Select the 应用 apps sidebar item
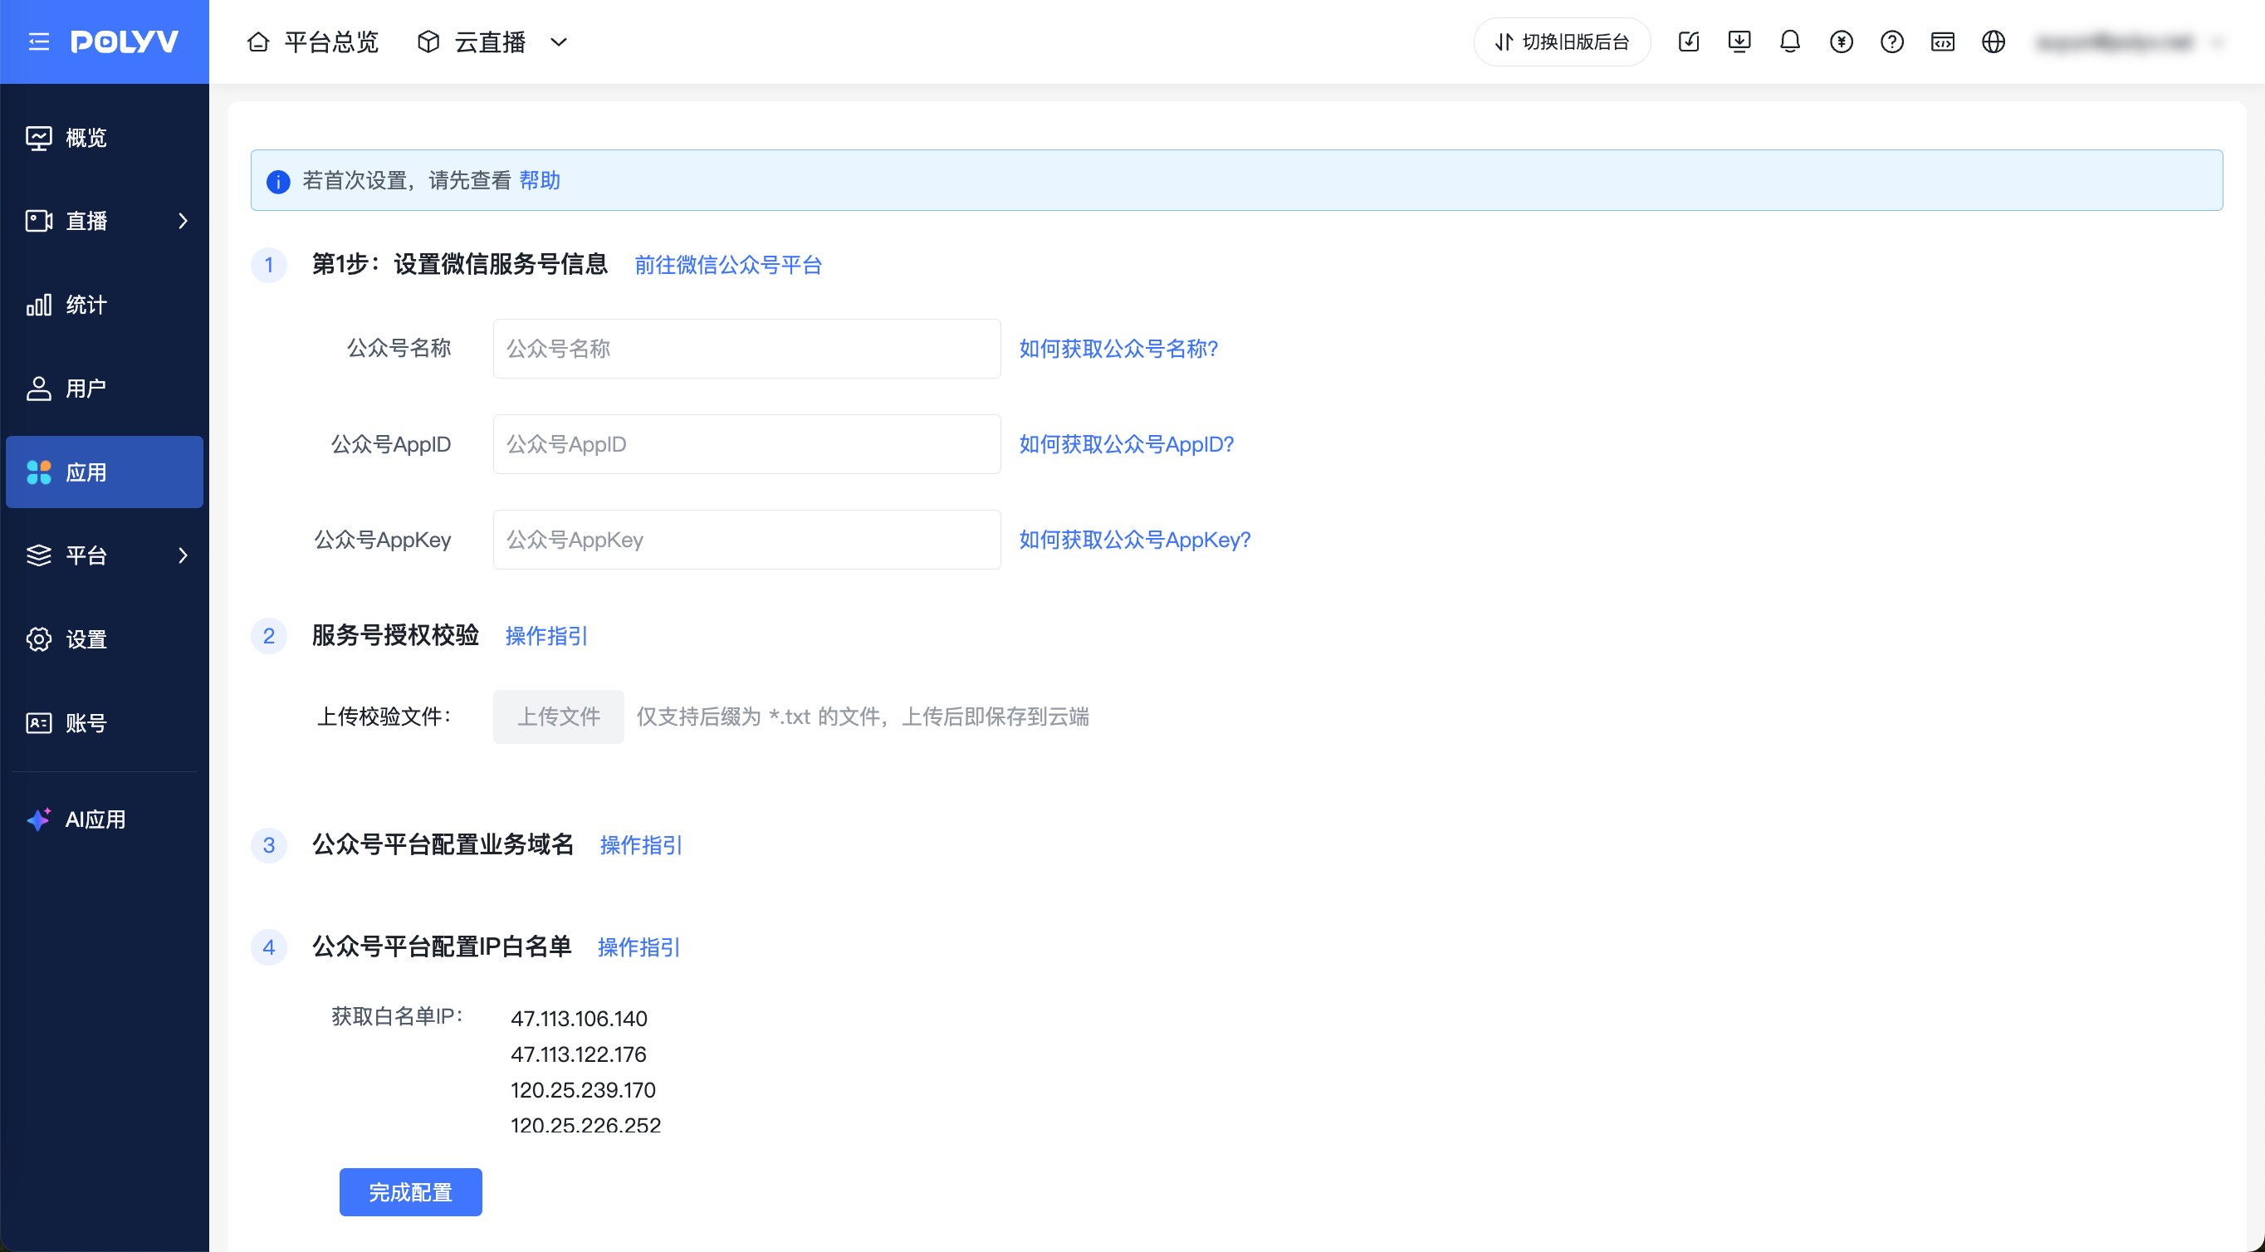The height and width of the screenshot is (1252, 2265). coord(105,472)
